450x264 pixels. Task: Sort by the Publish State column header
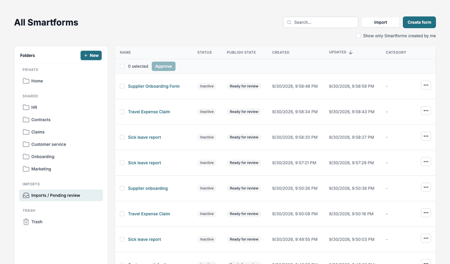tap(241, 53)
